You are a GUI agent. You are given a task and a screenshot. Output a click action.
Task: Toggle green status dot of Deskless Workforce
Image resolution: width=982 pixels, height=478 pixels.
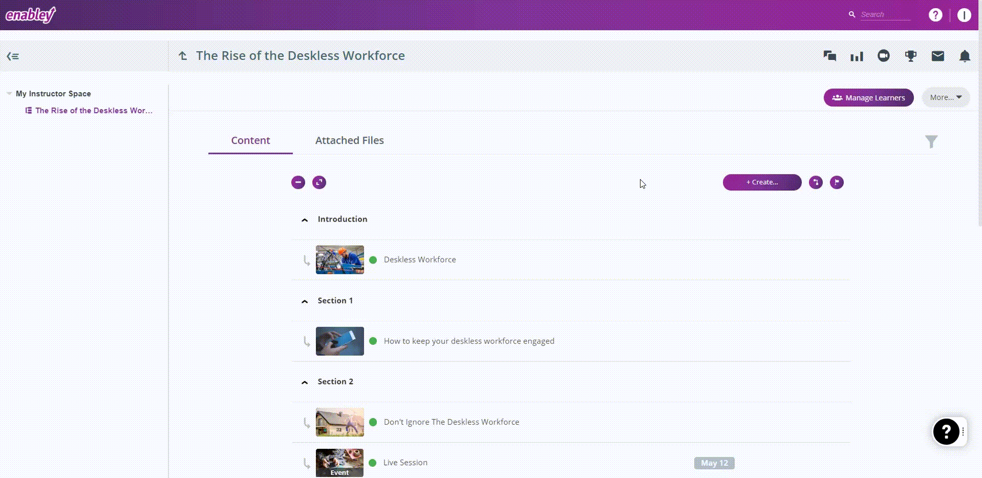point(373,260)
